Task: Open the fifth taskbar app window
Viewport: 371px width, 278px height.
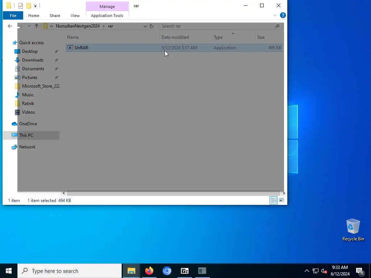Action: (x=202, y=271)
